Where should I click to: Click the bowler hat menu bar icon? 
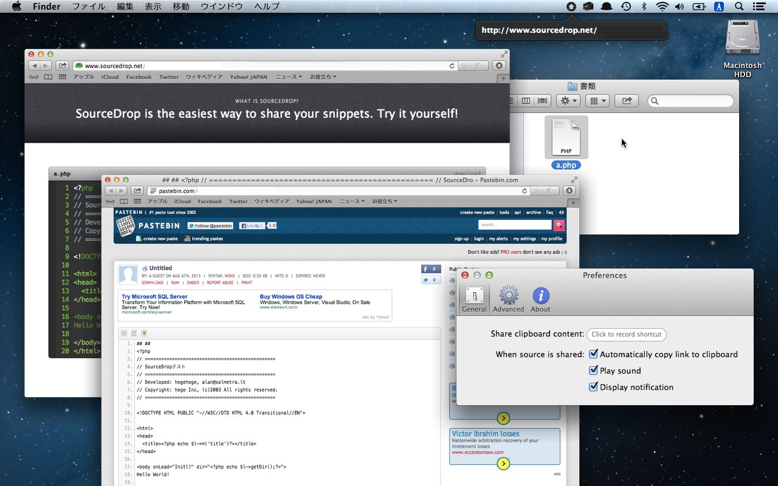(607, 7)
